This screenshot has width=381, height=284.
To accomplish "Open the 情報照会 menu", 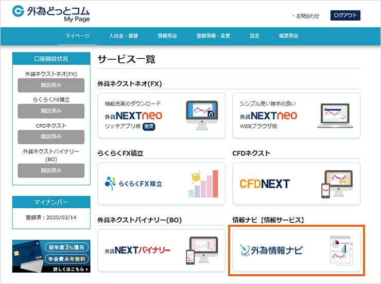I will click(167, 36).
